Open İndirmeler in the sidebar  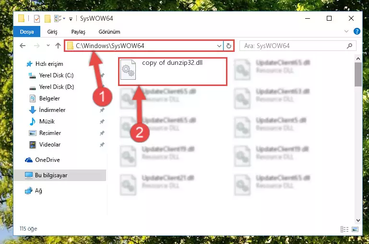tap(52, 110)
